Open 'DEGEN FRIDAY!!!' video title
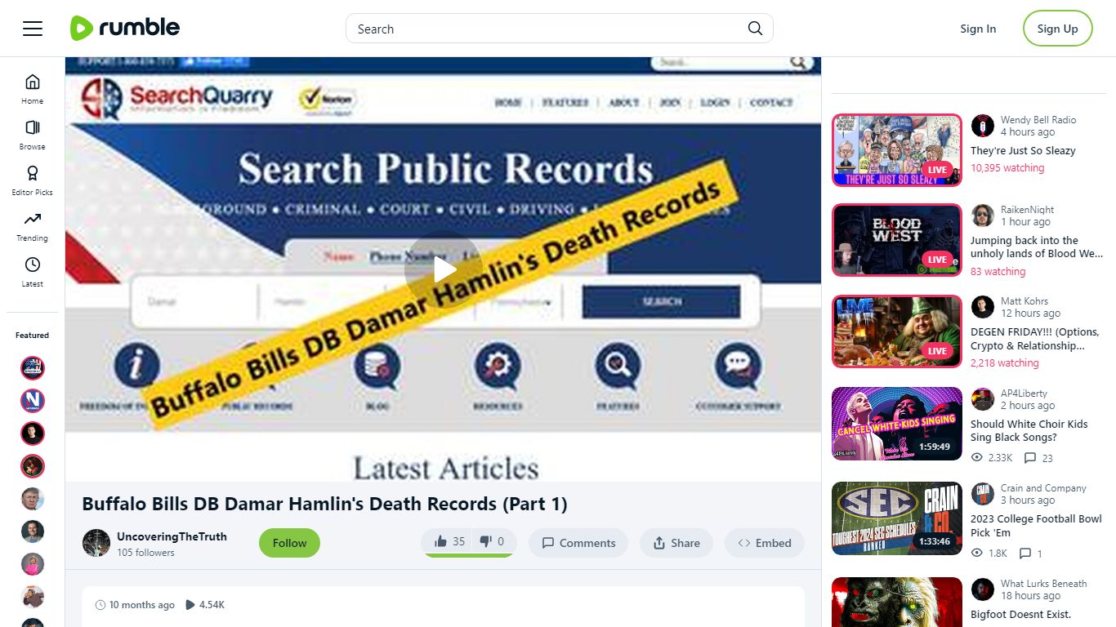1116x627 pixels. [x=1035, y=339]
